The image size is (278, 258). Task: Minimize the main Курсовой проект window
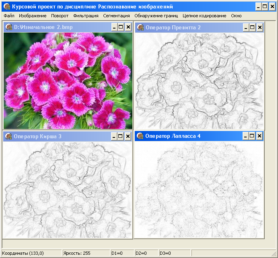pos(259,7)
